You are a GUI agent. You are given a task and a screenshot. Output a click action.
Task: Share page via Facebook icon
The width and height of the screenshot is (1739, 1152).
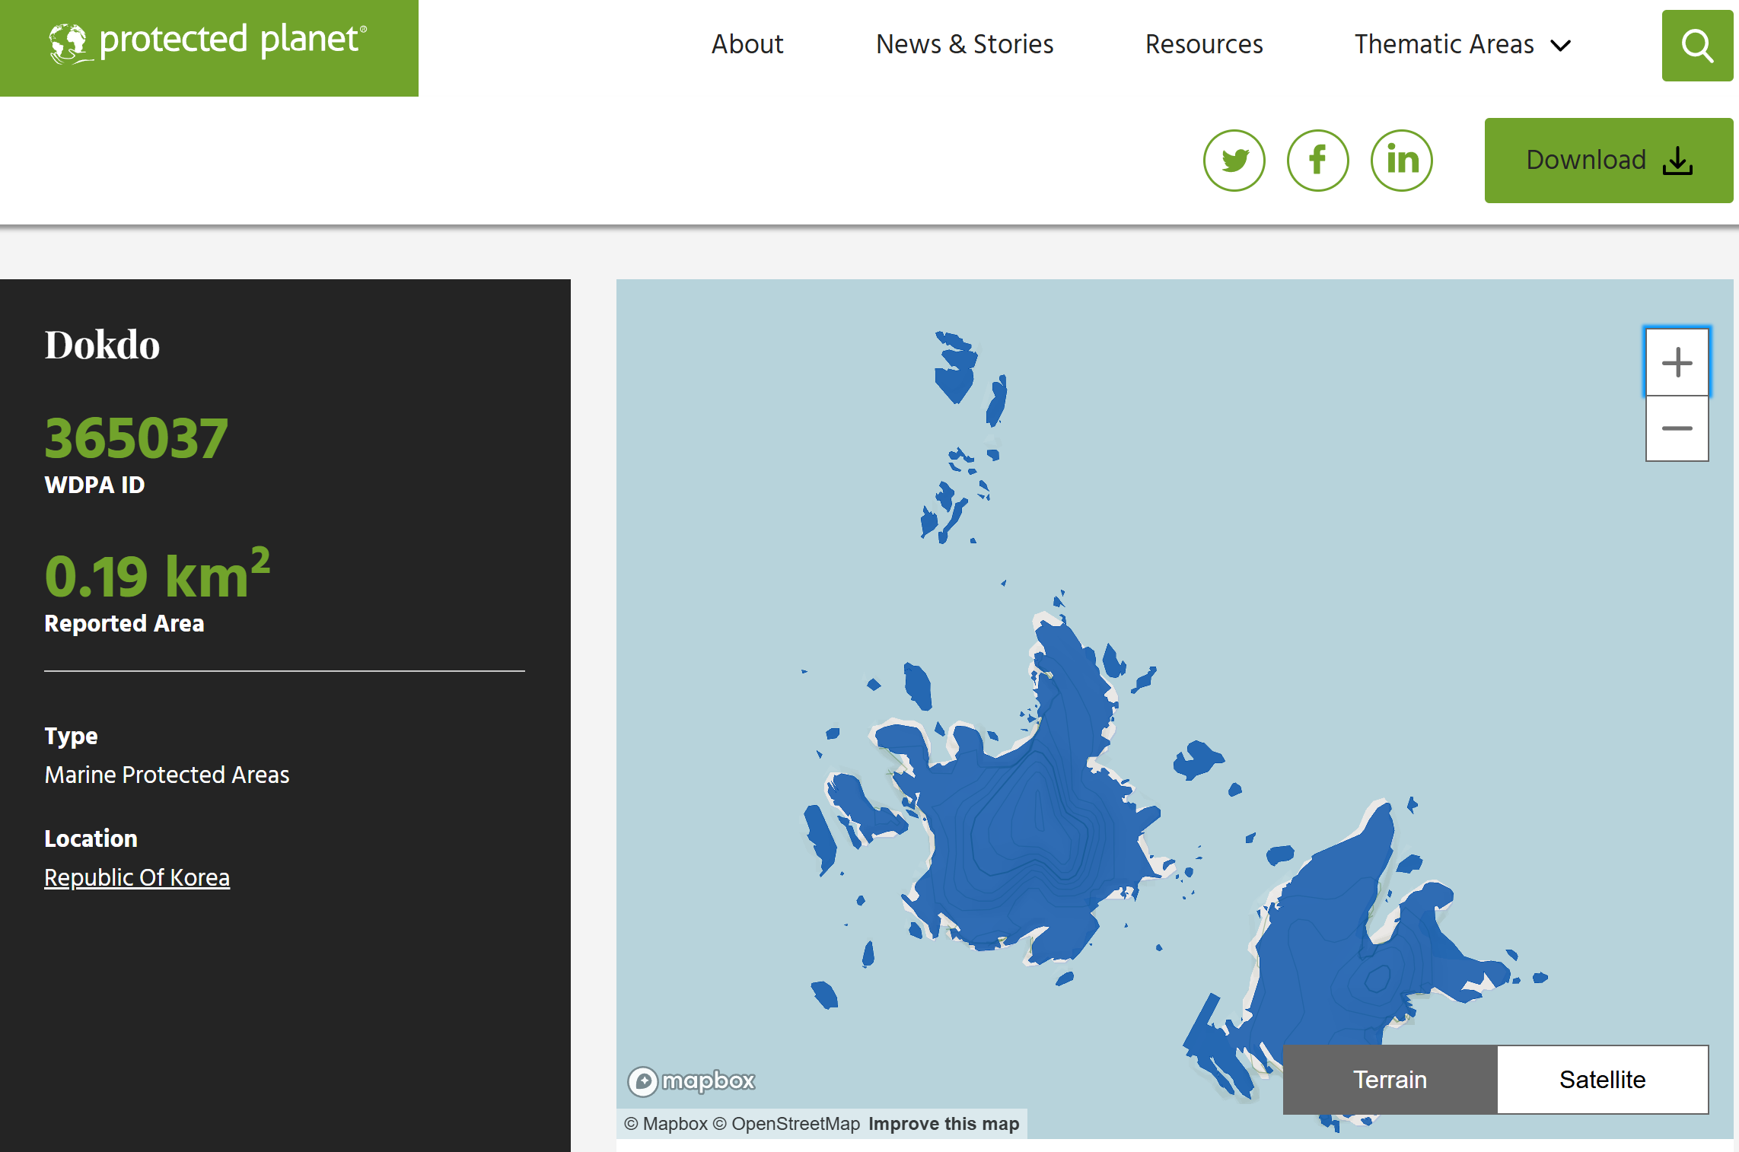click(1317, 161)
